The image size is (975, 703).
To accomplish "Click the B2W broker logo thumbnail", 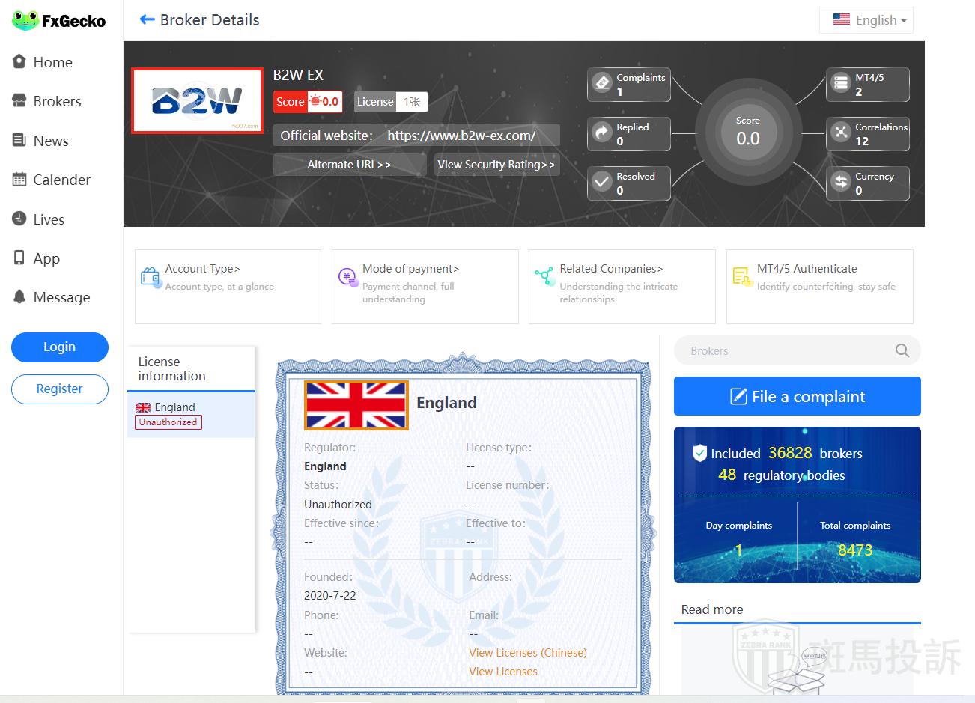I will 197,101.
